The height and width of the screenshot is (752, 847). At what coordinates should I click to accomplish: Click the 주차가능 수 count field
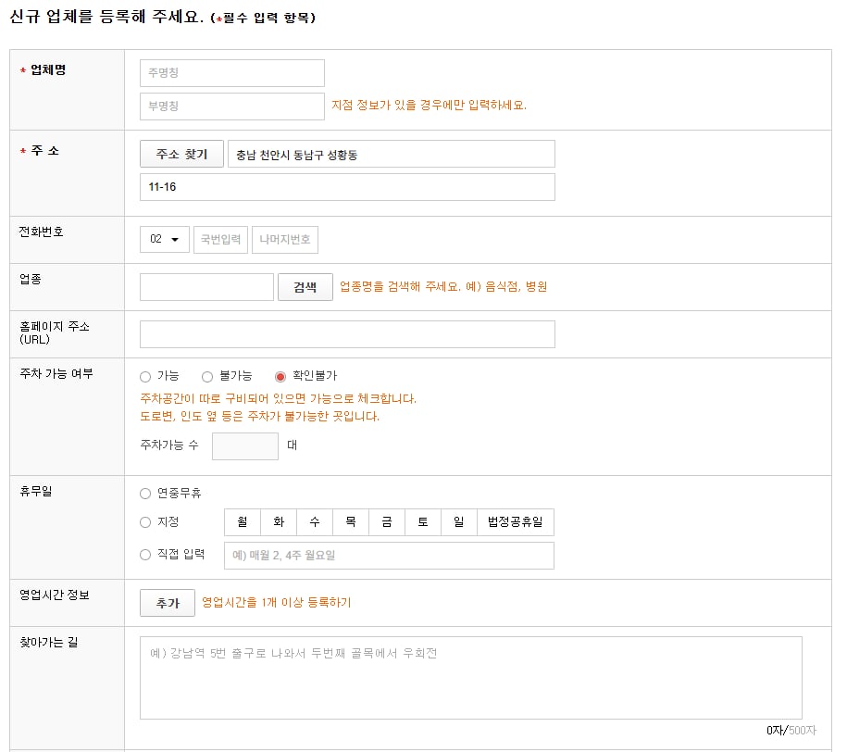pyautogui.click(x=245, y=446)
